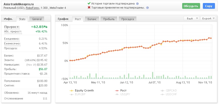Click the first data point of growth line
This screenshot has height=104, width=219.
(70, 61)
